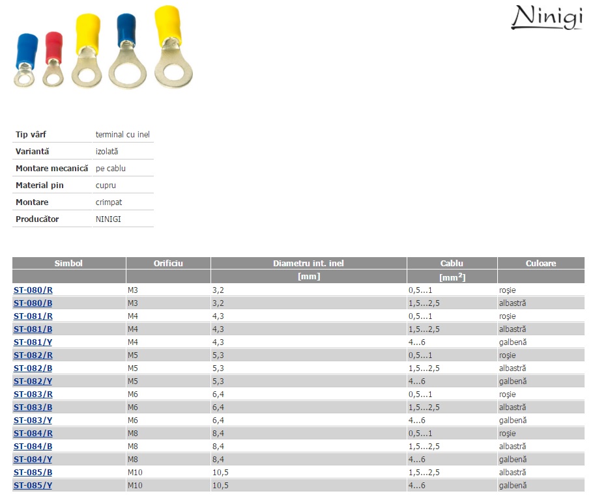Open the ST-084/Y product link

(x=33, y=460)
